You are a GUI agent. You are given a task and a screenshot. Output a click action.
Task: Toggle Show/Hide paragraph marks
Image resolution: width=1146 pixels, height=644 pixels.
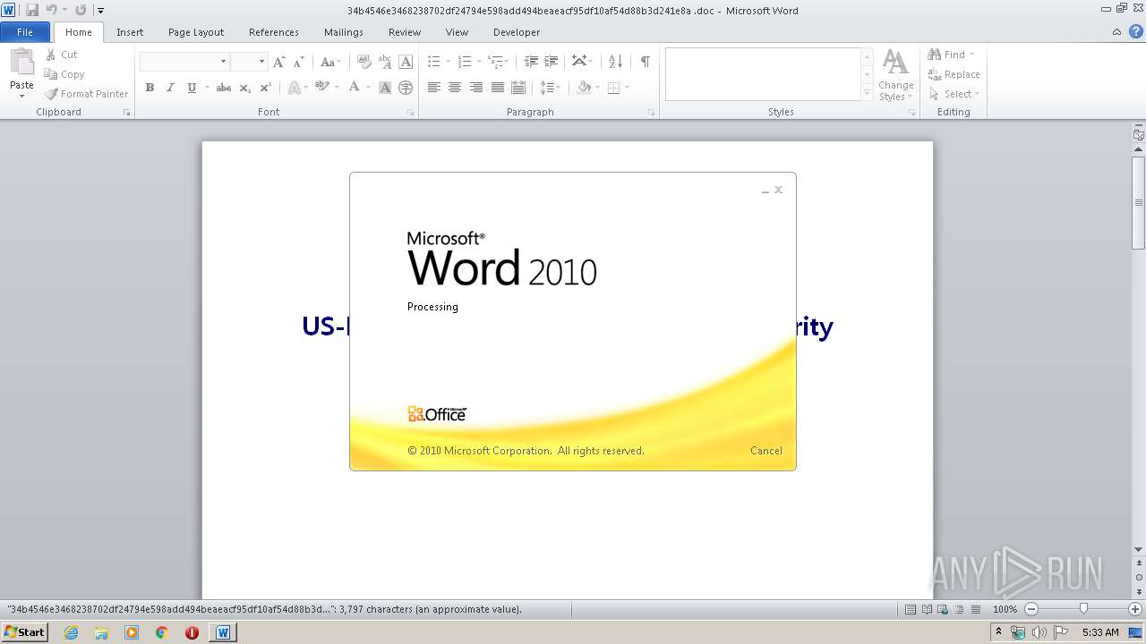coord(645,62)
